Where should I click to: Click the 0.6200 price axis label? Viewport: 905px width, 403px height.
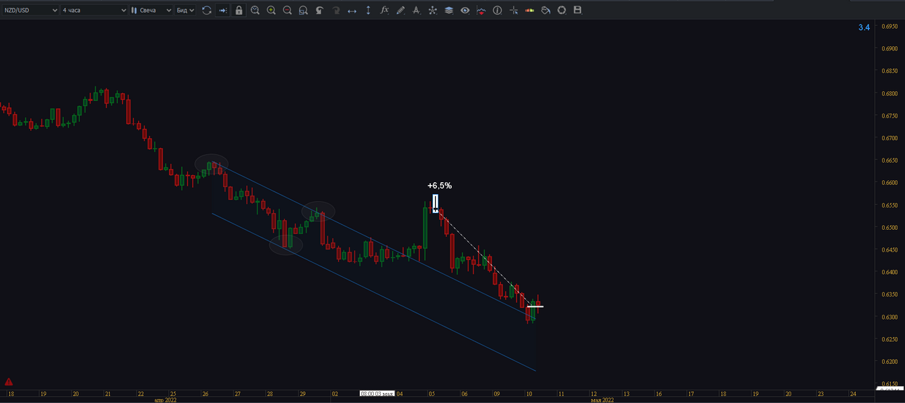point(890,362)
